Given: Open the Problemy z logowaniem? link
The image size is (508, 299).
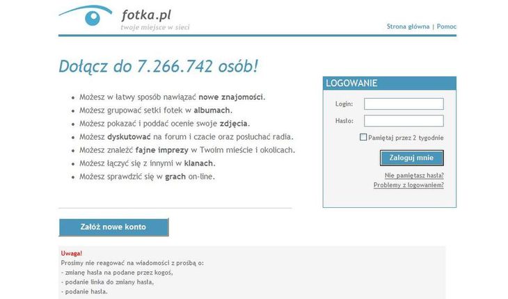Looking at the screenshot, I should [408, 185].
